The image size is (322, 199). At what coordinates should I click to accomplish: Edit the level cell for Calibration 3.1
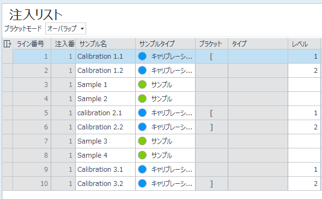304,170
